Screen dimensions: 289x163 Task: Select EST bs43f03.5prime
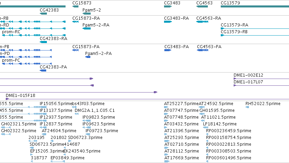pyautogui.click(x=74, y=107)
